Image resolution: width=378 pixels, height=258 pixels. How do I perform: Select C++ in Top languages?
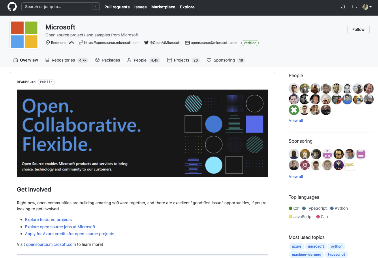click(323, 217)
